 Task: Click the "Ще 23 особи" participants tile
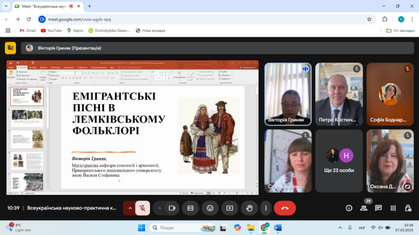click(x=339, y=161)
